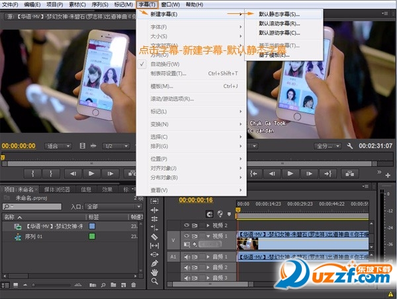Open the program monitor Button Editor plus
The height and width of the screenshot is (299, 397).
point(388,175)
